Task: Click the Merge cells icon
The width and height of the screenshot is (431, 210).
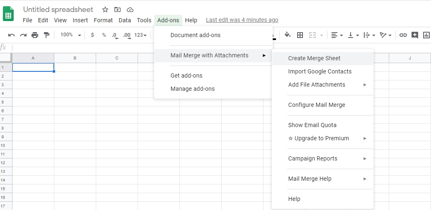Action: [312, 35]
